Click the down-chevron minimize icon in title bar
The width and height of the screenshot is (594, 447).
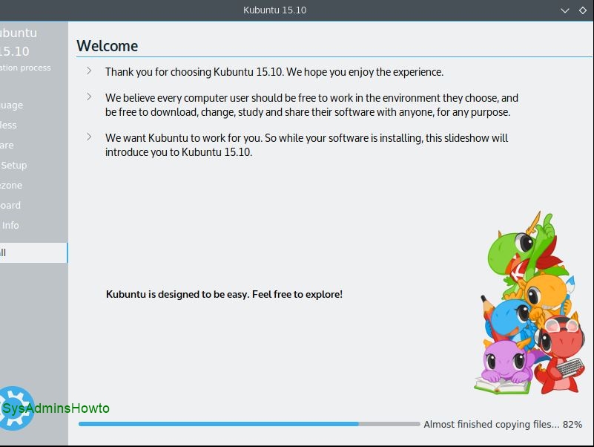coord(565,10)
